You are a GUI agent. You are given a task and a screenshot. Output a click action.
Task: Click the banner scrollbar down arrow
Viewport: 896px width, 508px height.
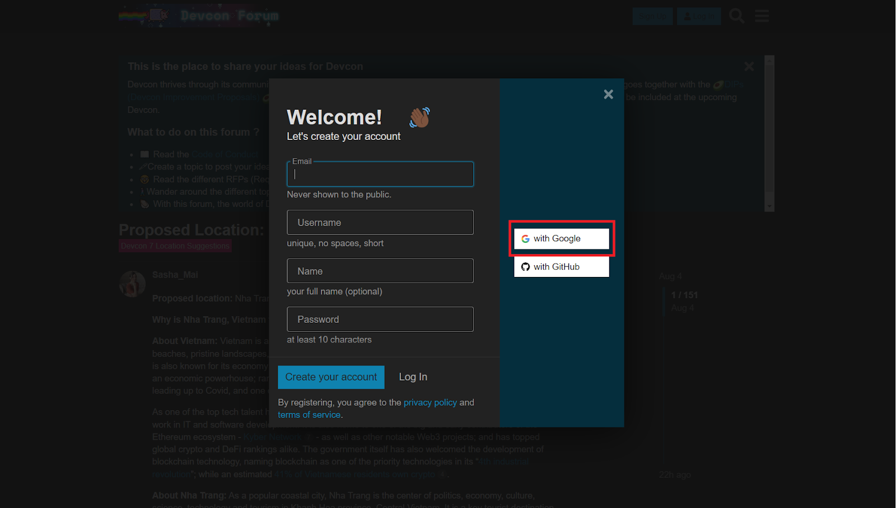pos(769,206)
